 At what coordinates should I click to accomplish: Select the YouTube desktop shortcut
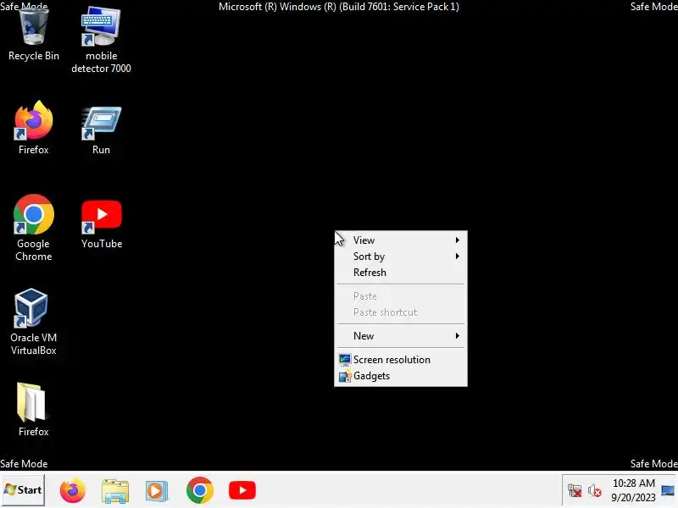[x=102, y=224]
